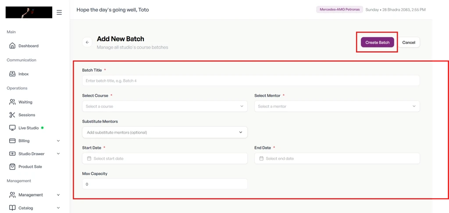
Task: Click the Management users icon
Action: [x=12, y=195]
